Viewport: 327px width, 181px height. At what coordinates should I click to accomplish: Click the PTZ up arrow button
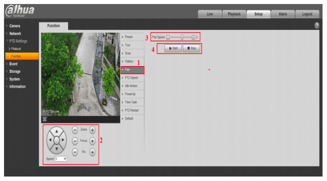pos(57,132)
